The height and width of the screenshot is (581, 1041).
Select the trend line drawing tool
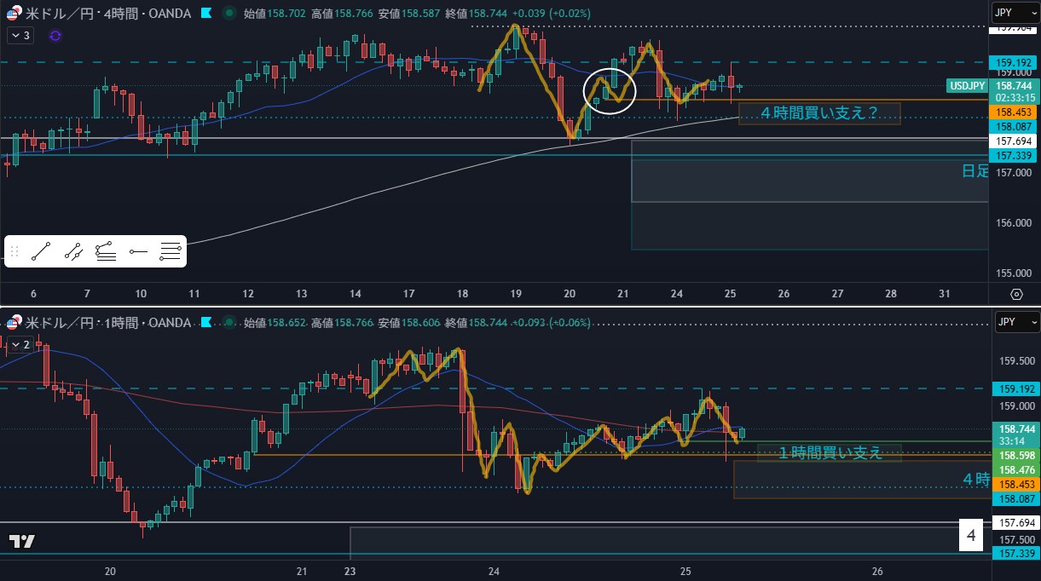(41, 251)
